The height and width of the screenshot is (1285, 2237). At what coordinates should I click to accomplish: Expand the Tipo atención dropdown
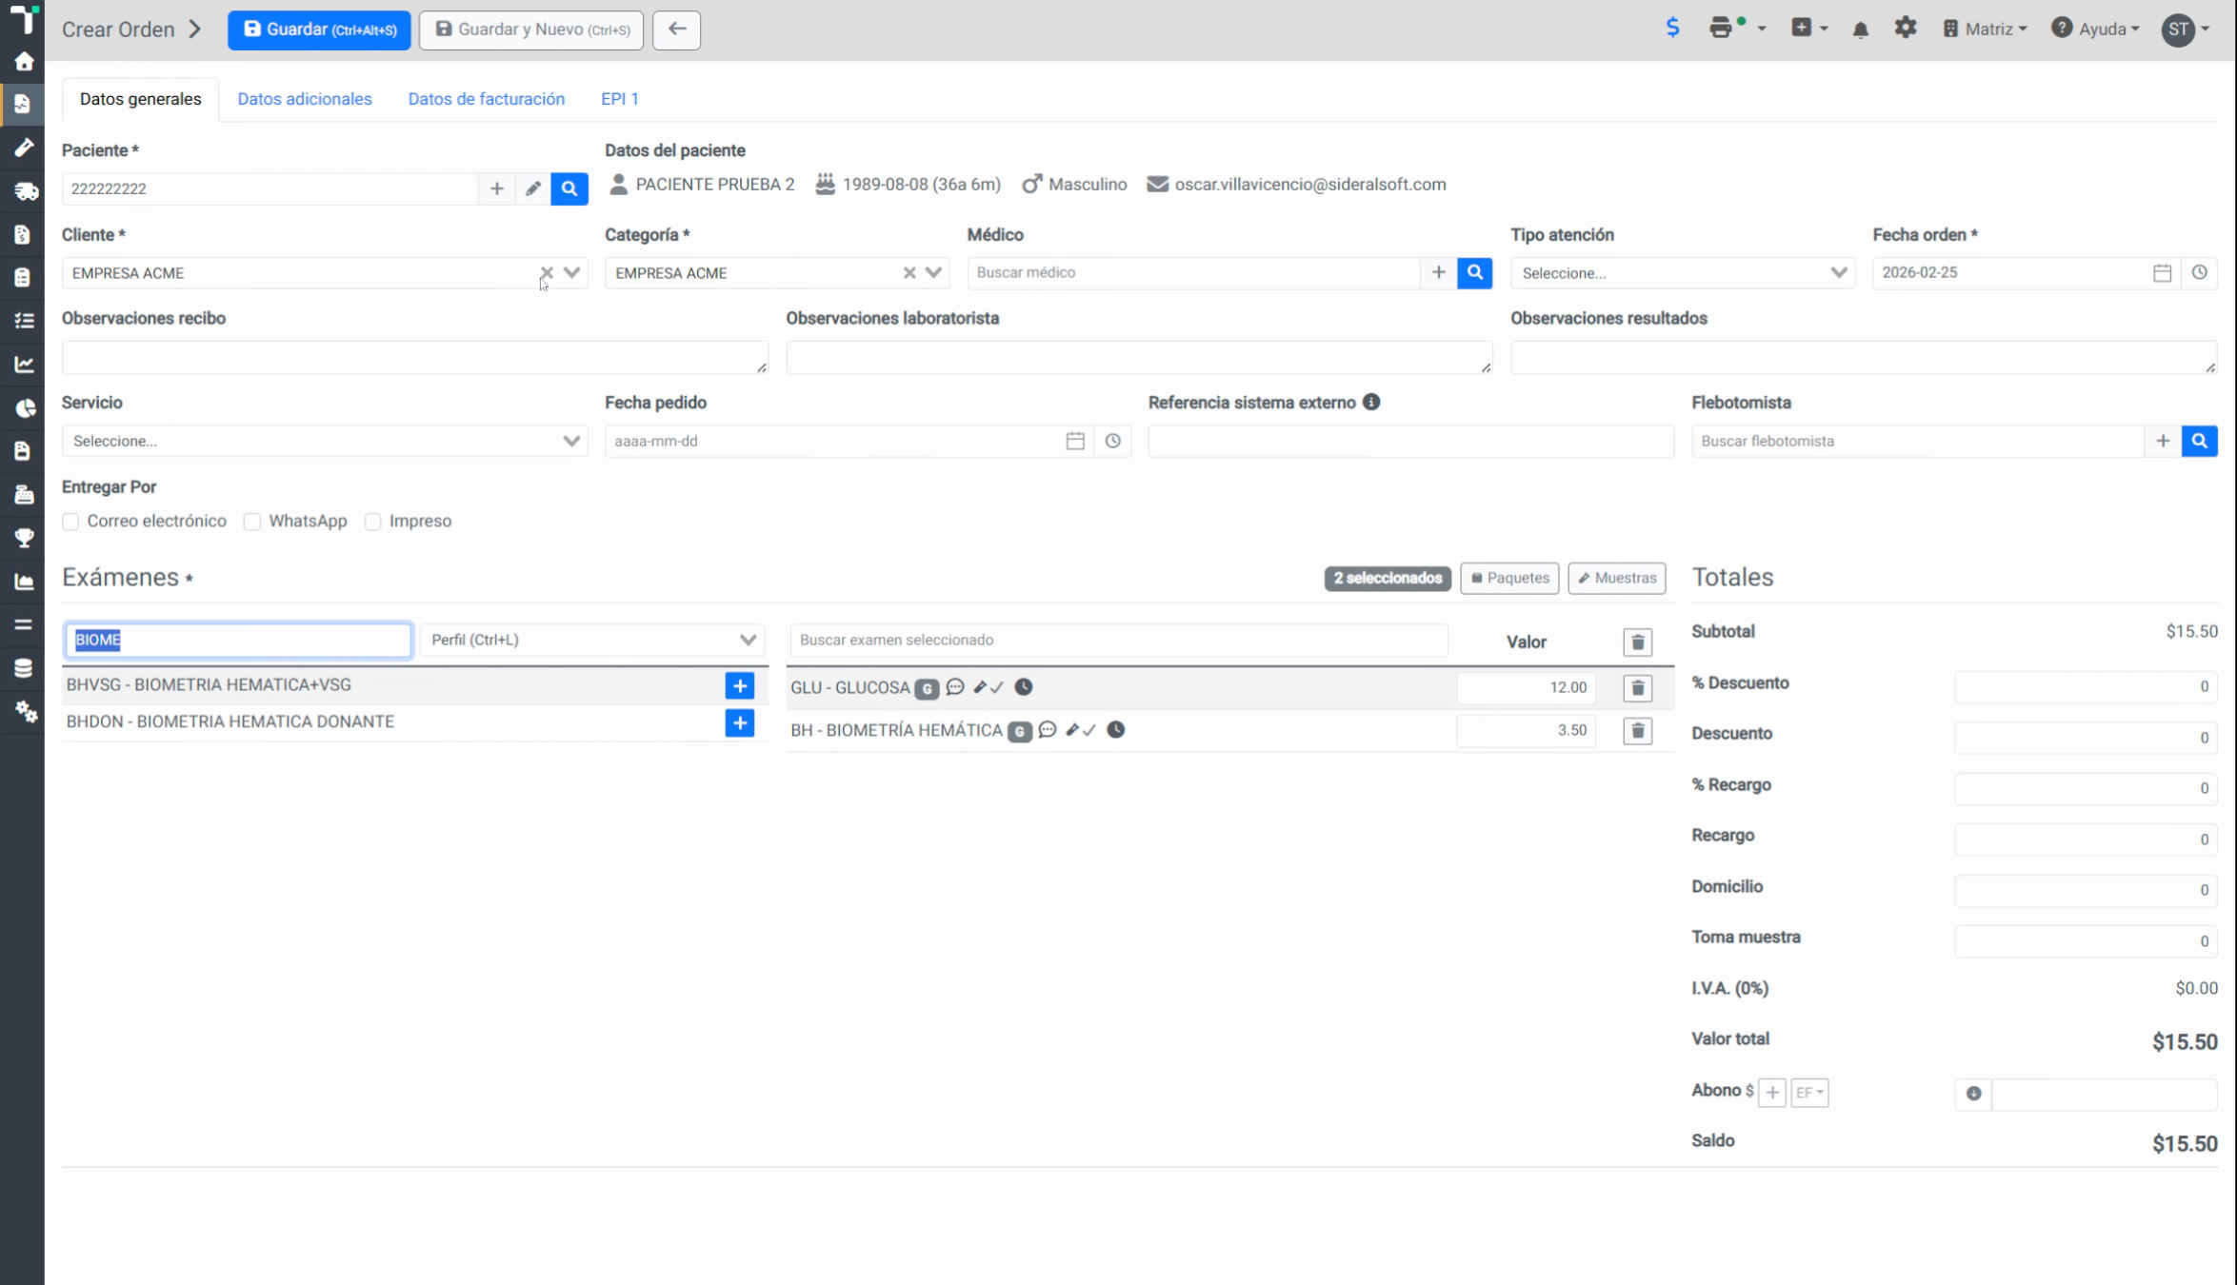click(1683, 273)
